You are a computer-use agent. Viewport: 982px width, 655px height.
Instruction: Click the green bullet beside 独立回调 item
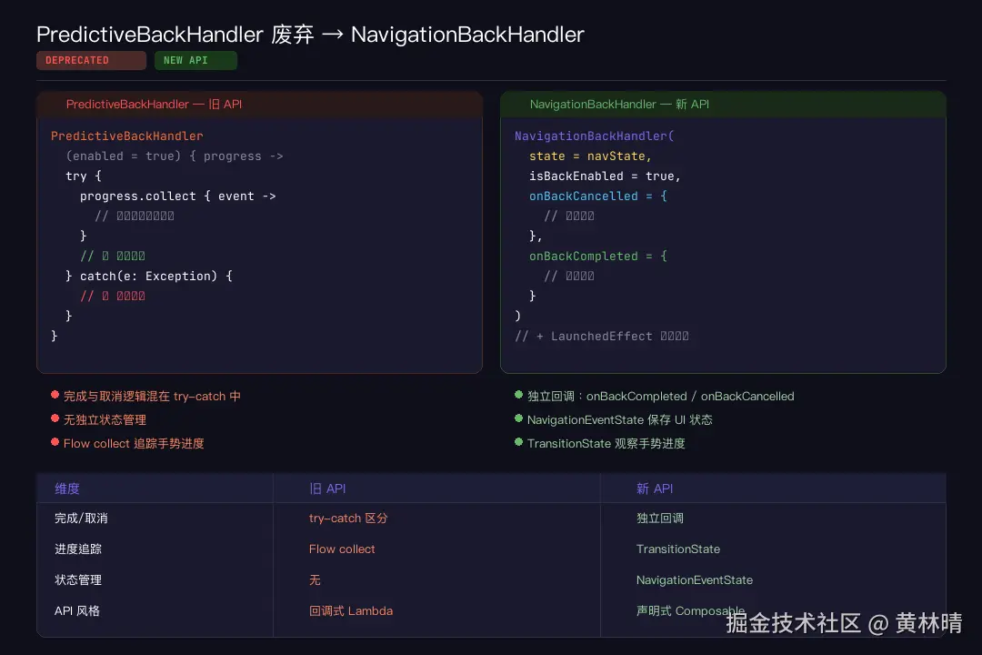click(518, 396)
